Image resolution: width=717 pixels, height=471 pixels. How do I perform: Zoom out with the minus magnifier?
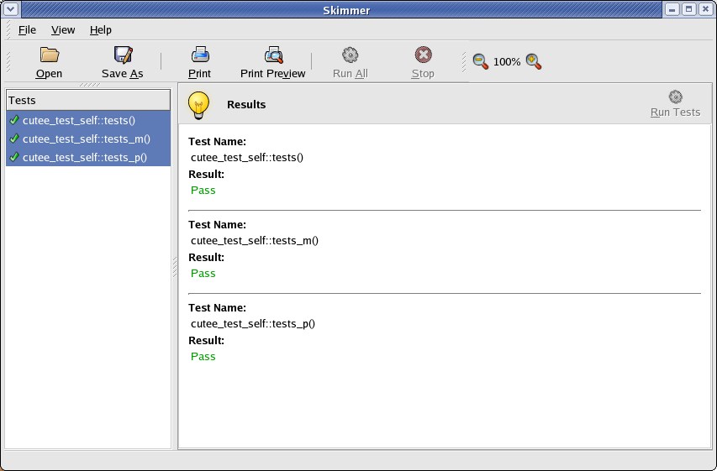[x=480, y=61]
